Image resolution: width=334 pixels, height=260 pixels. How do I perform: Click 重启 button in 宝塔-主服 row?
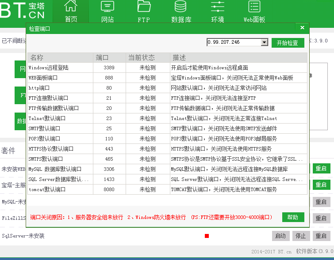coord(321,185)
